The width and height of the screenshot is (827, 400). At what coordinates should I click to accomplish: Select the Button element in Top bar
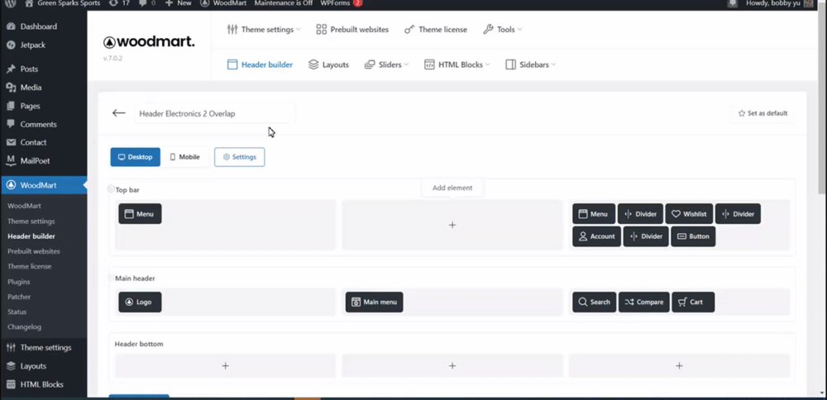693,236
